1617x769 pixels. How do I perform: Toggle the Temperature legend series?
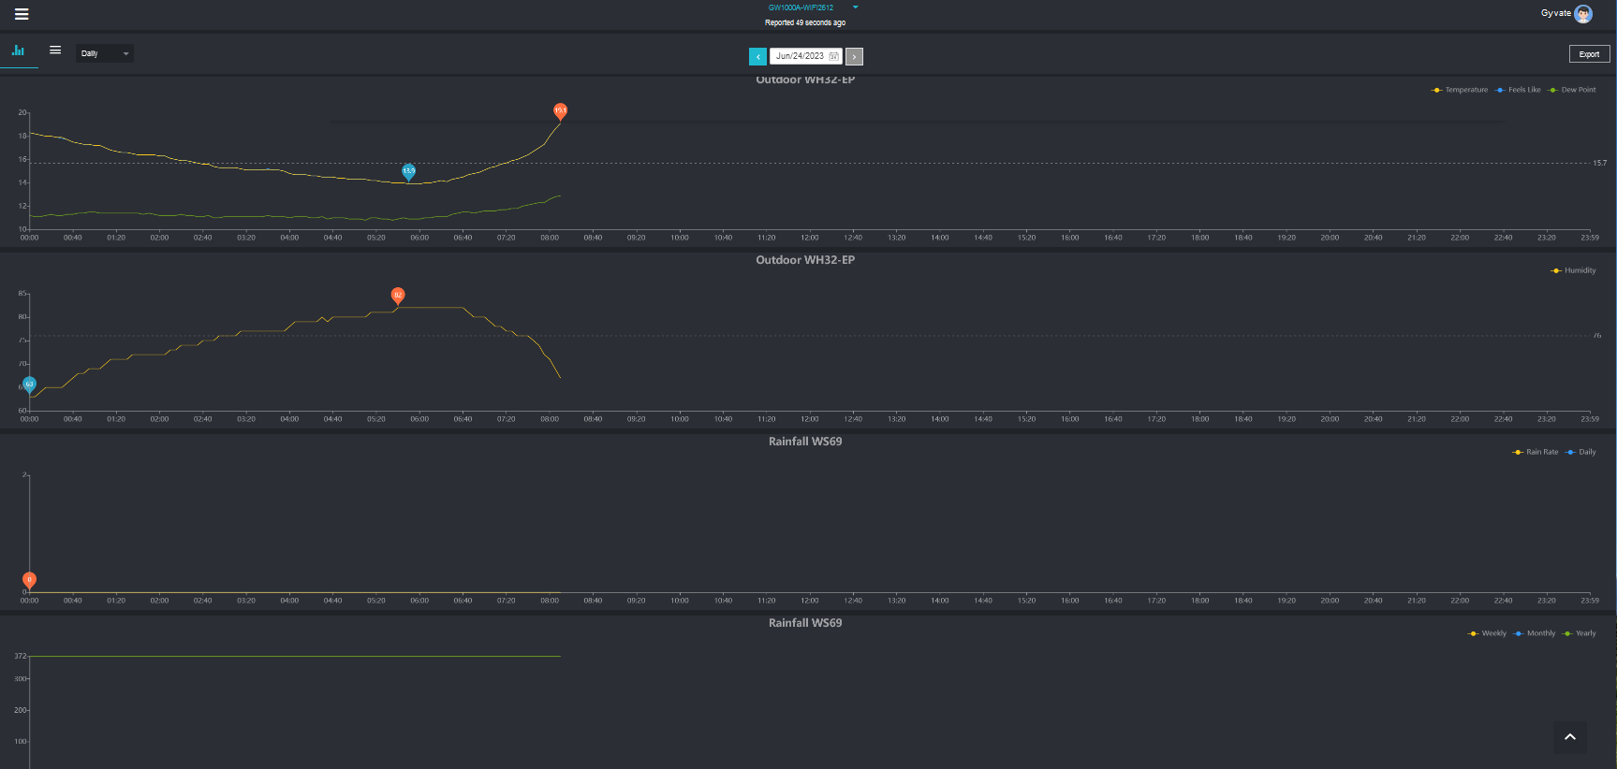[x=1460, y=90]
